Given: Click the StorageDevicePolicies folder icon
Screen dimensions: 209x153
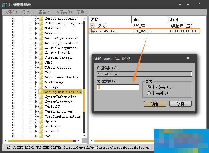Looking at the screenshot, I should pos(41,92).
